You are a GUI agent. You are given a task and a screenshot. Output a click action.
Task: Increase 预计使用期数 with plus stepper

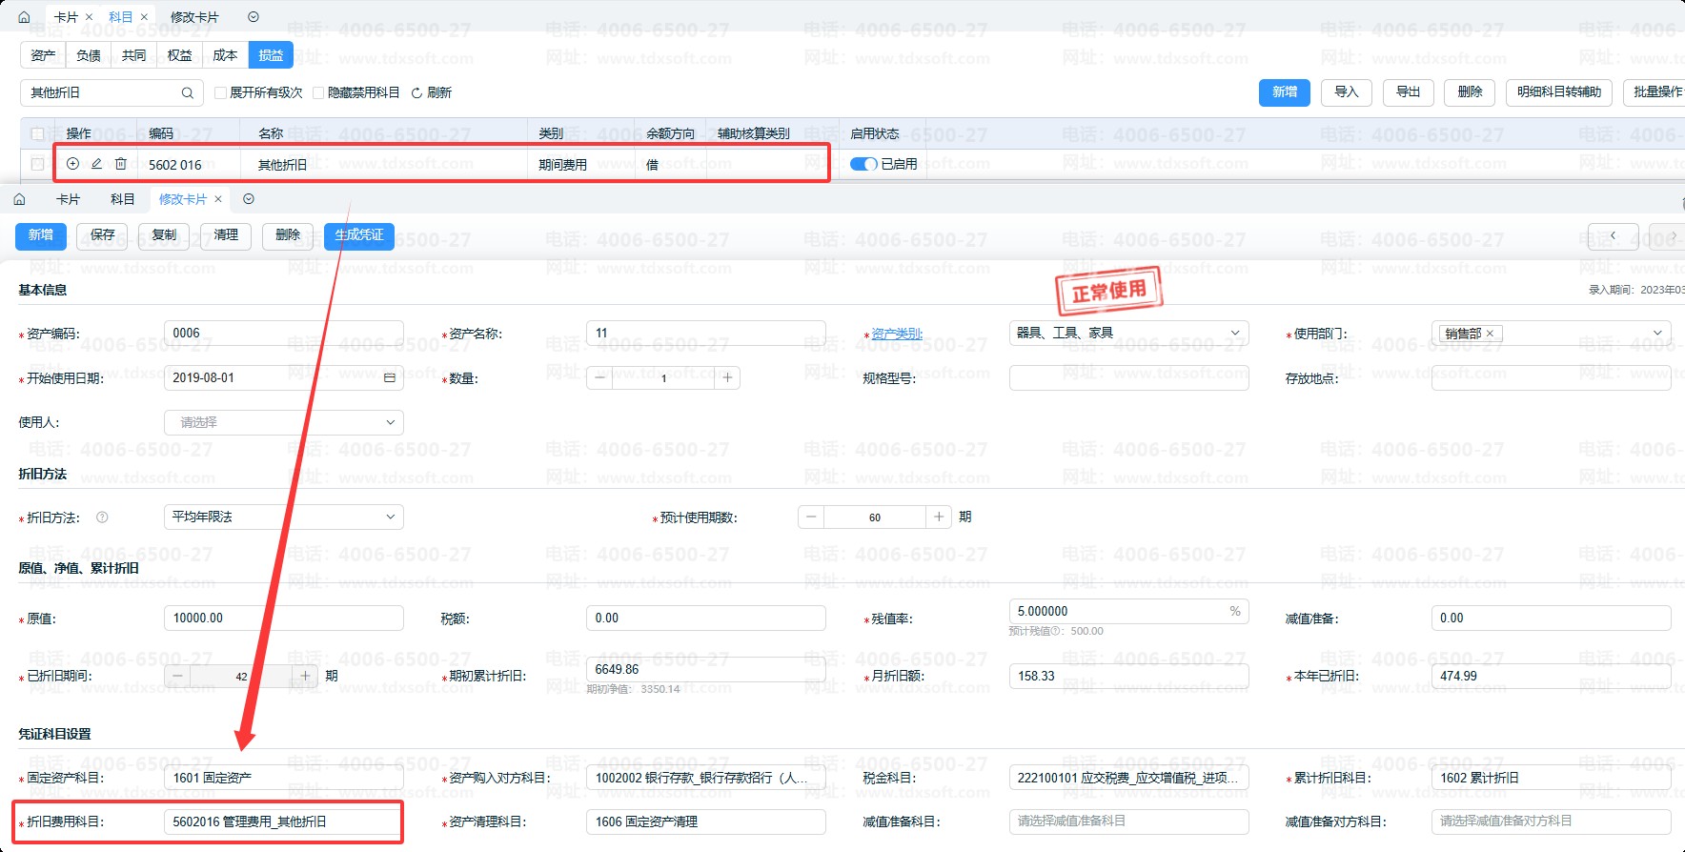point(939,517)
